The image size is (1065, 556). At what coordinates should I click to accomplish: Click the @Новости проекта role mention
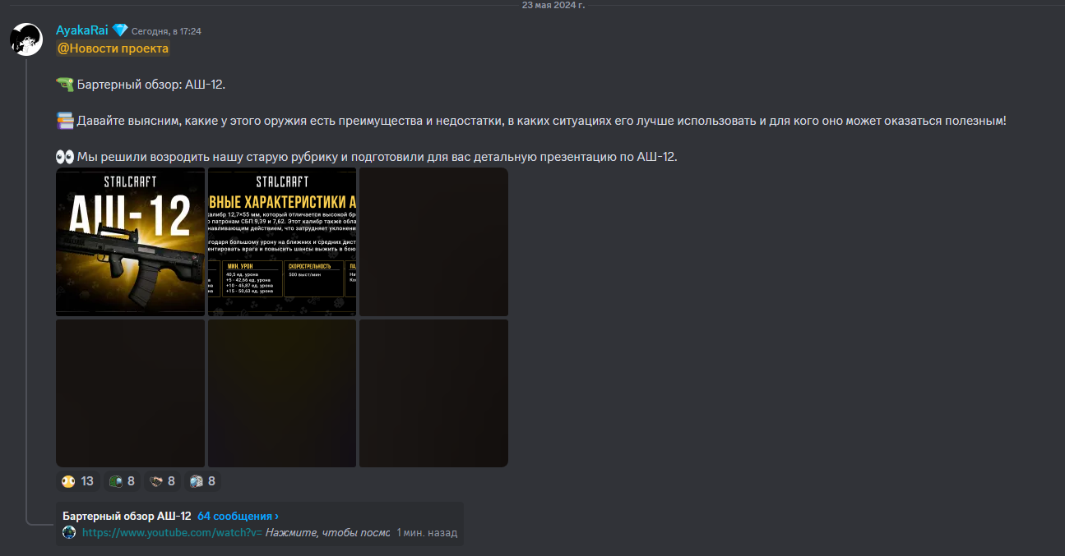(x=113, y=48)
